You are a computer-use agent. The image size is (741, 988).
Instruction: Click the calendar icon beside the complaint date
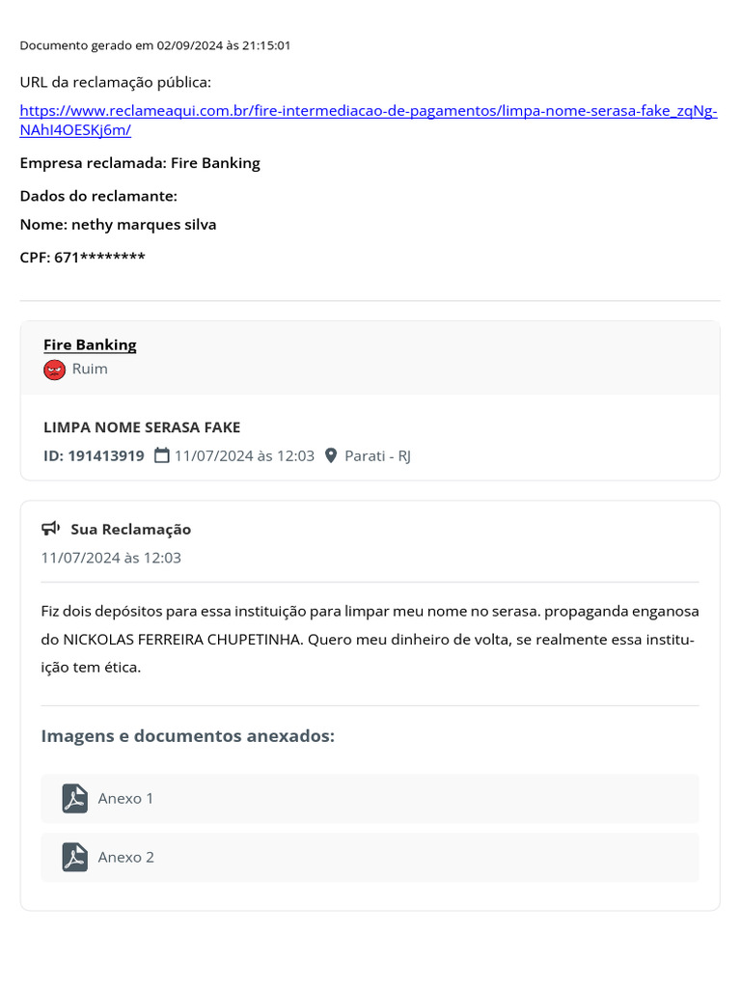(x=162, y=455)
